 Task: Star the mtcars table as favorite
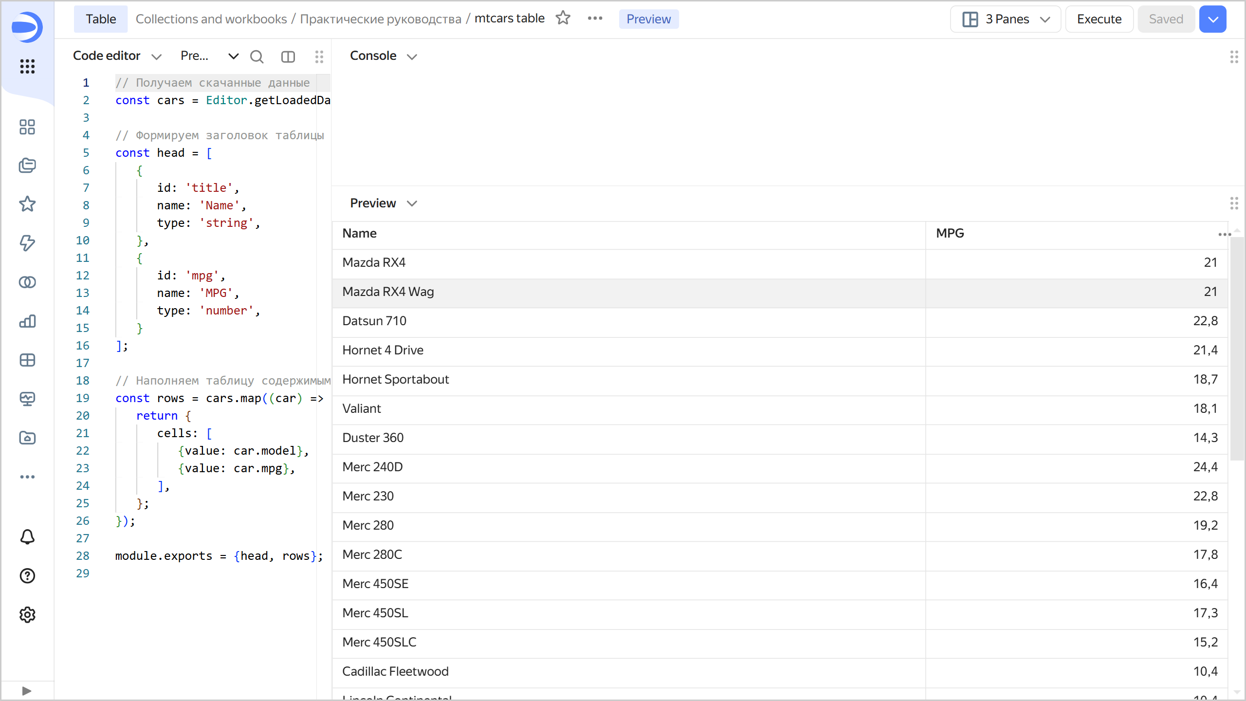click(563, 18)
